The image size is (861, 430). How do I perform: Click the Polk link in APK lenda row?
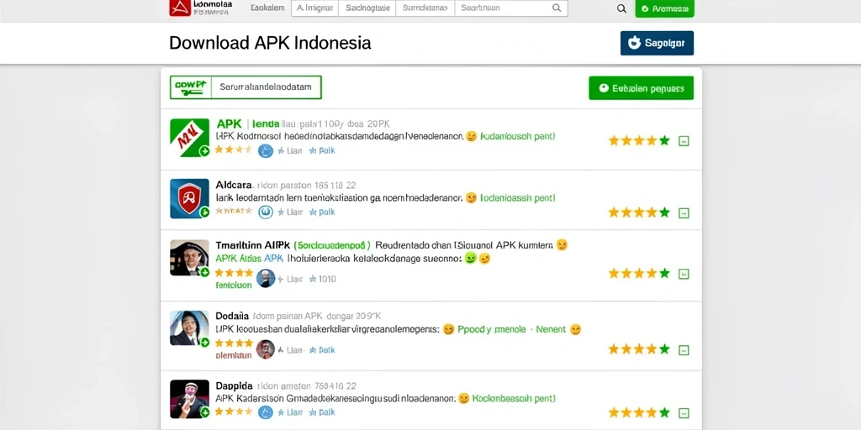[322, 151]
